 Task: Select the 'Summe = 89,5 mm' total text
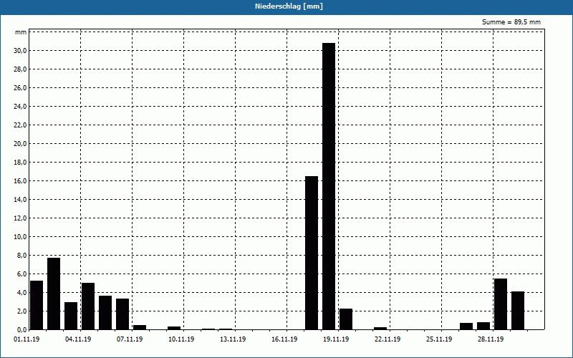pos(511,22)
